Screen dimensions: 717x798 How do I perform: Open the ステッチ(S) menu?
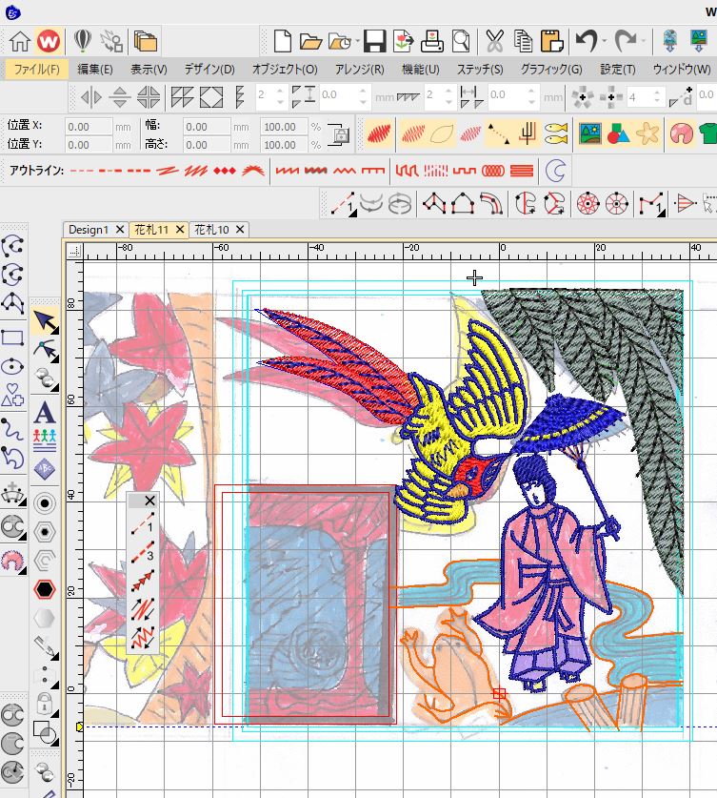pos(480,69)
